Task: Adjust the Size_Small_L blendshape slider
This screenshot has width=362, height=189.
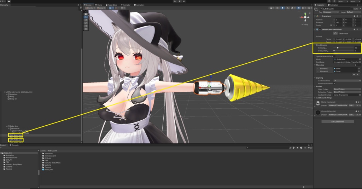Action: click(344, 51)
